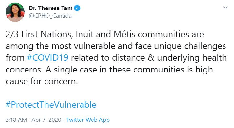Click the 3:18 AM timestamp
Screen dimensions: 234x128
pos(16,120)
